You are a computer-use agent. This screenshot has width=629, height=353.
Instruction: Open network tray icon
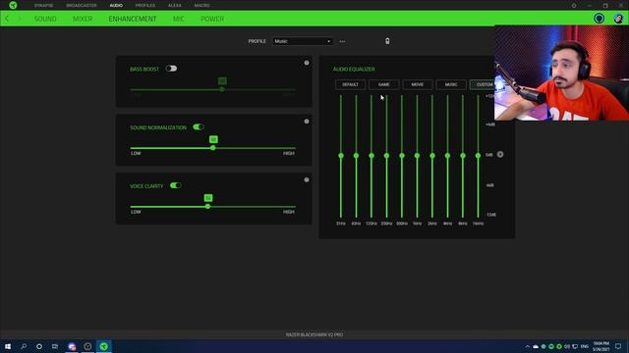tap(575, 346)
